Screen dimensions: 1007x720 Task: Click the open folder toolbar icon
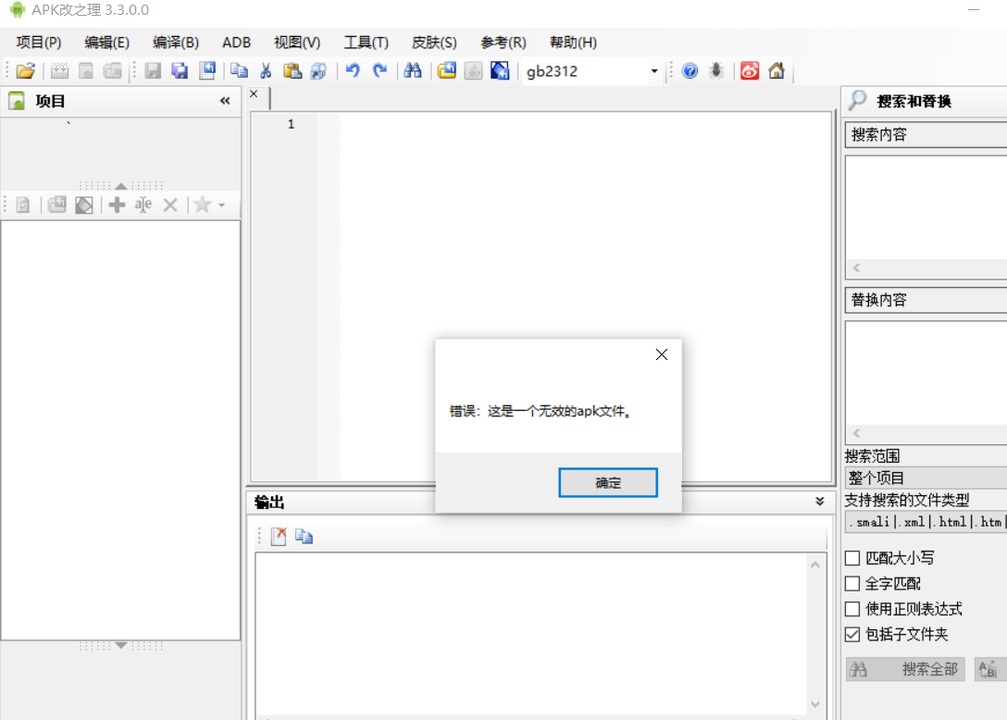[x=25, y=71]
